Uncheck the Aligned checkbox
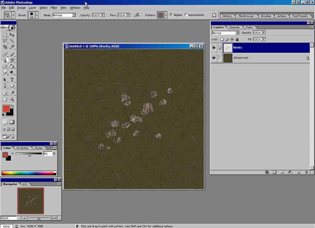 171,15
